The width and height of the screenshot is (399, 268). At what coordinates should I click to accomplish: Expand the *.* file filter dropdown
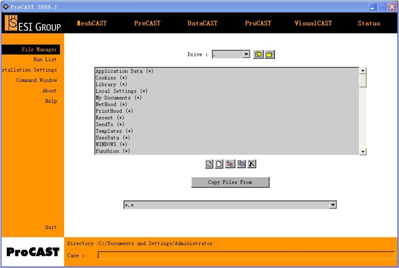point(333,205)
